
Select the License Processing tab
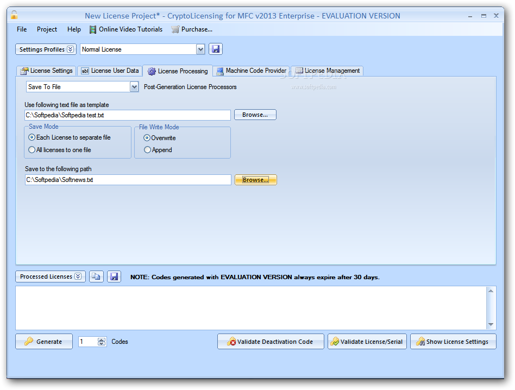pos(178,71)
